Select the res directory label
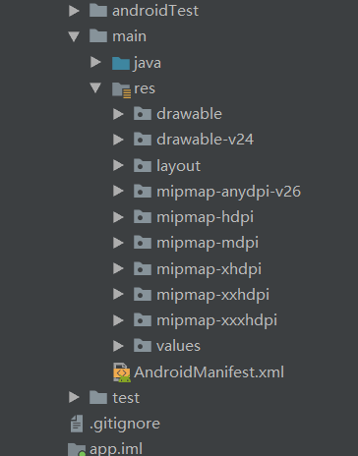This screenshot has width=358, height=456. [x=145, y=88]
